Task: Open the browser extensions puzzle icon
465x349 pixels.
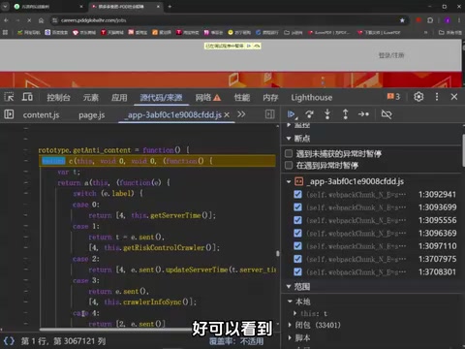Action: (430, 20)
